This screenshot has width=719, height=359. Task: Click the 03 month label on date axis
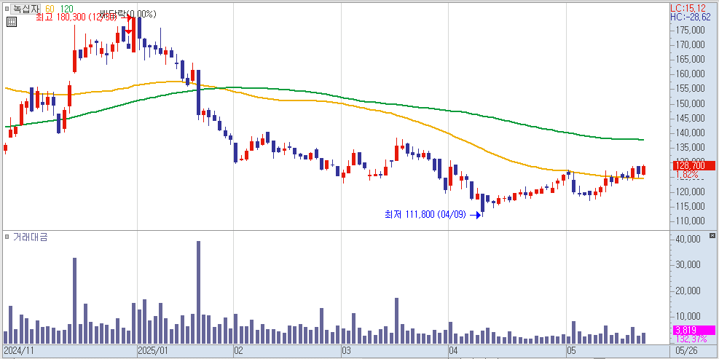click(x=347, y=351)
